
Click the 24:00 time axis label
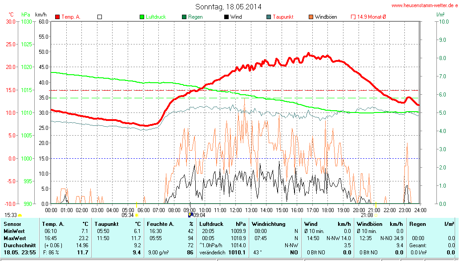pos(420,210)
